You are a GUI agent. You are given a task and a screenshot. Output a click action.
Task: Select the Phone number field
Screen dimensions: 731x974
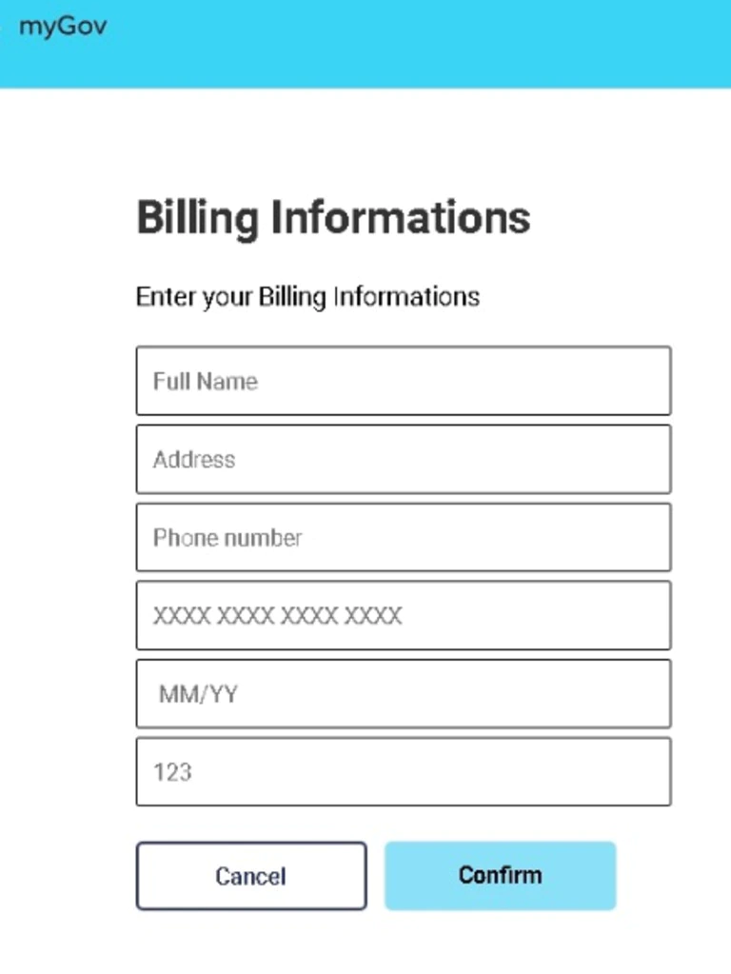(404, 537)
